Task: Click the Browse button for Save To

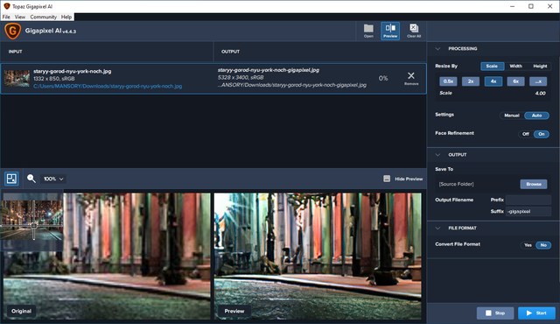Action: coord(534,184)
